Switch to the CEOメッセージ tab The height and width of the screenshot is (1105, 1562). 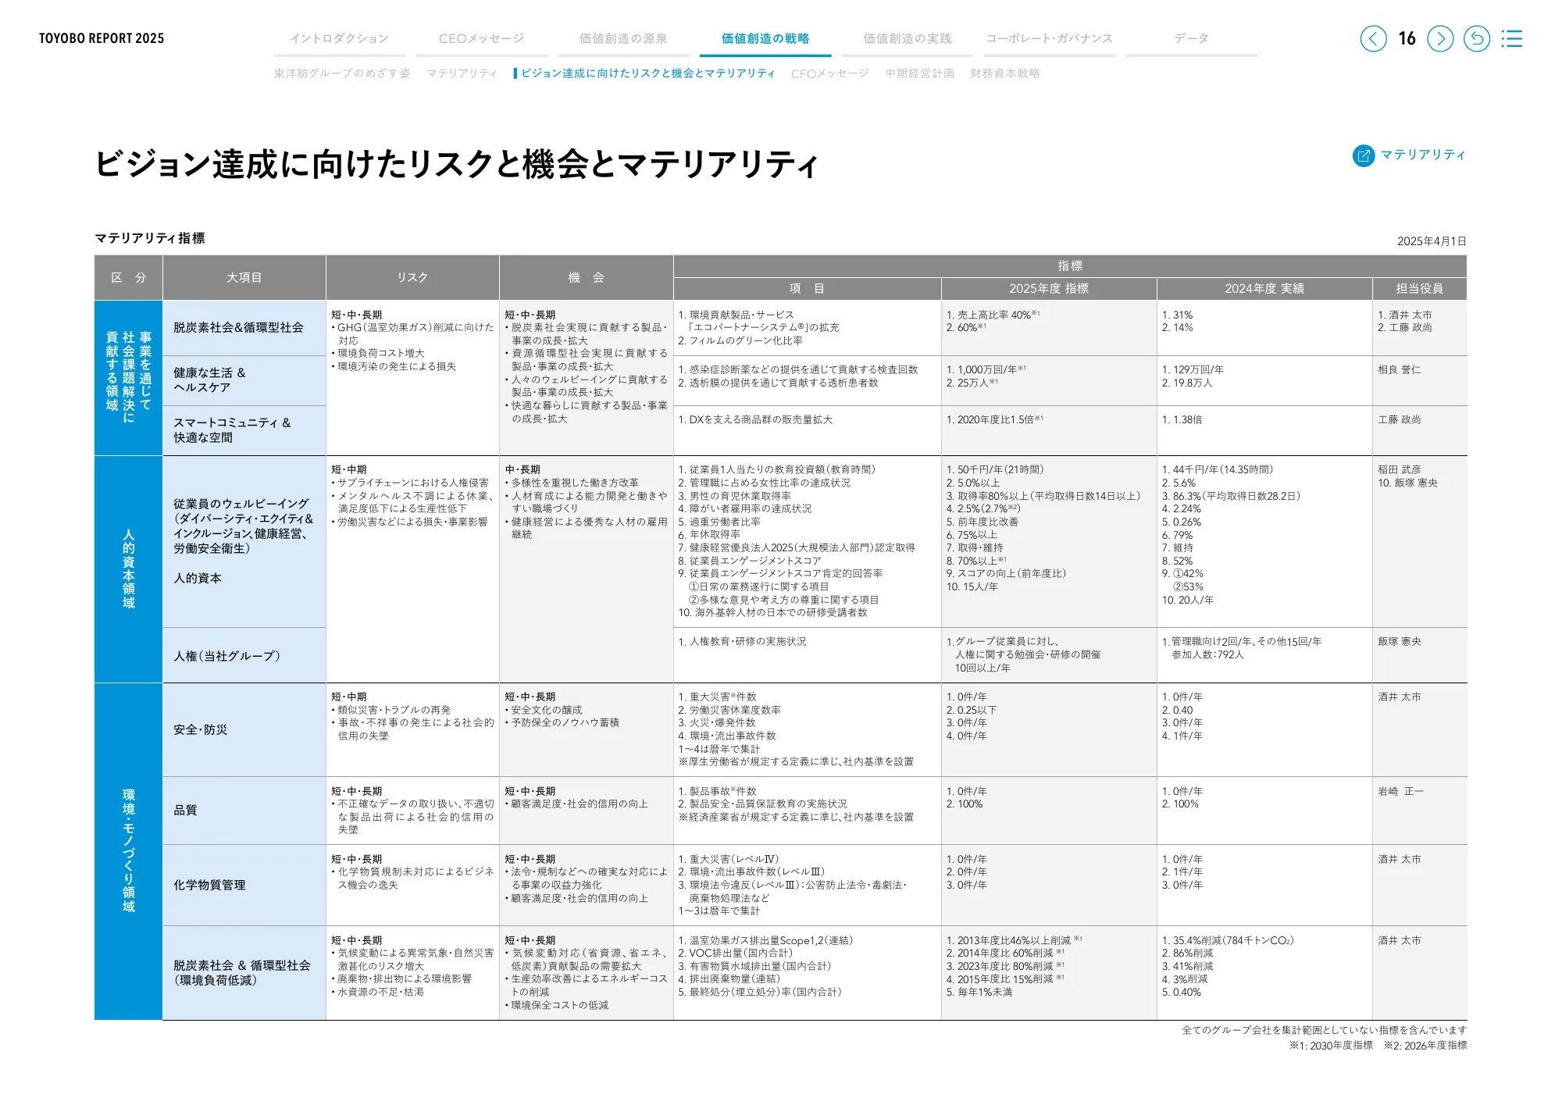pyautogui.click(x=481, y=38)
